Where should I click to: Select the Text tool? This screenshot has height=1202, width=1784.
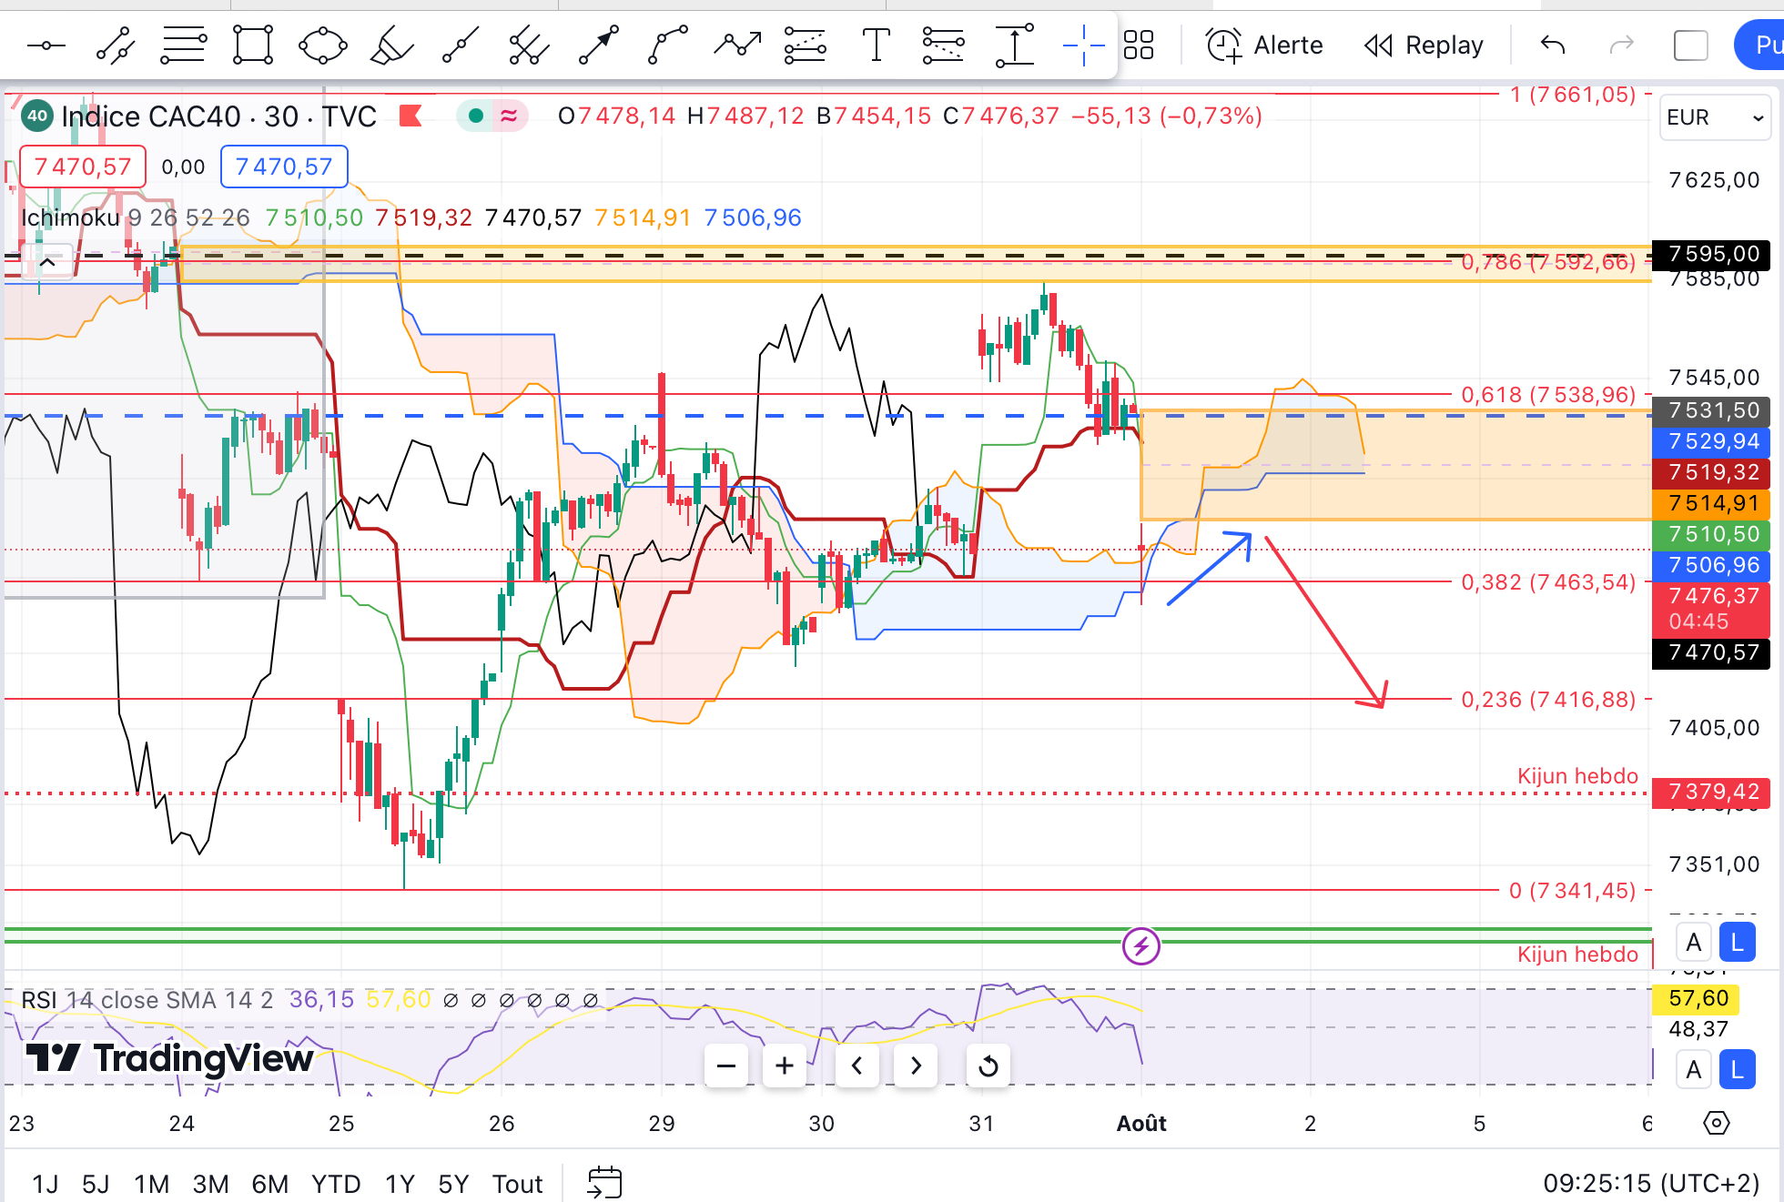[875, 45]
